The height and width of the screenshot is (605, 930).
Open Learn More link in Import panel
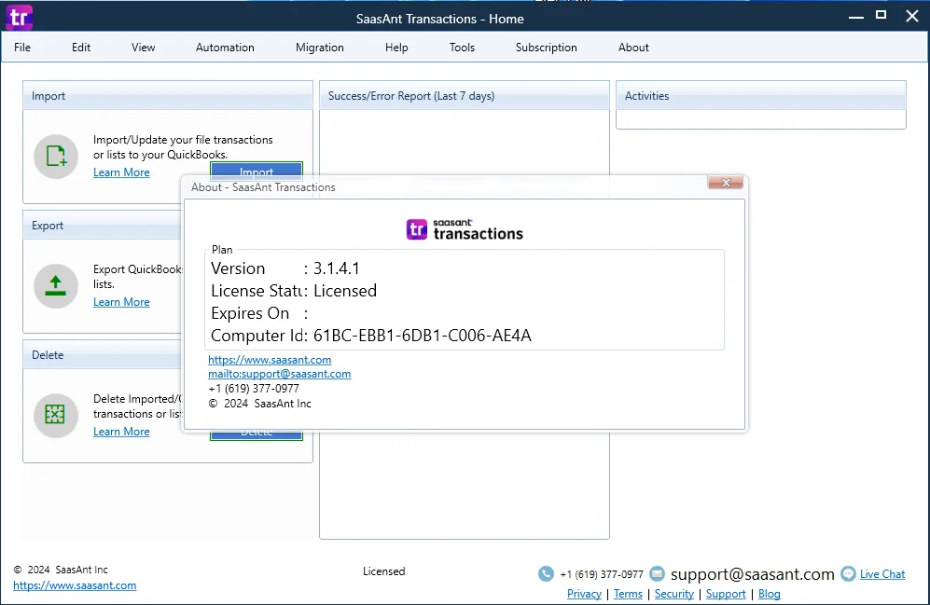coord(121,172)
